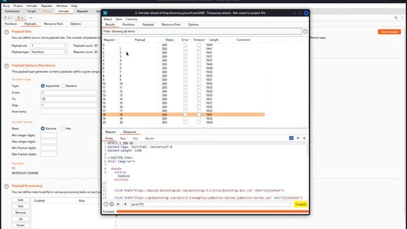Open the Attack menu in attack window
Image resolution: width=407 pixels, height=229 pixels.
(107, 19)
